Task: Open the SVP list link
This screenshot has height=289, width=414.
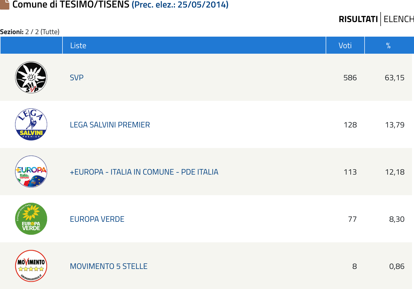Action: click(x=77, y=78)
